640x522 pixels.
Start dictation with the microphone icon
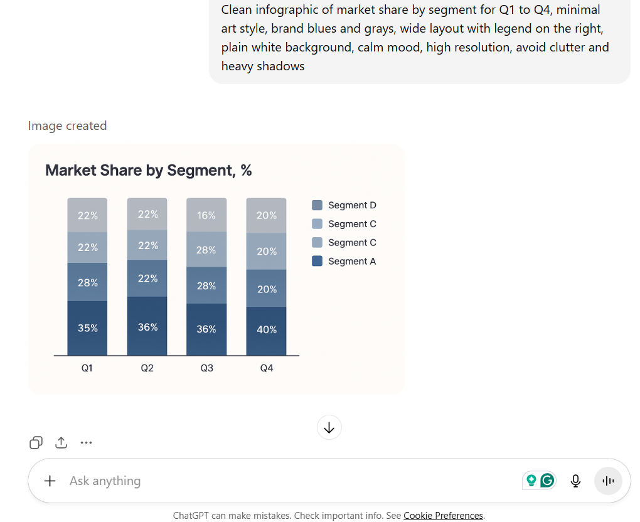(575, 481)
